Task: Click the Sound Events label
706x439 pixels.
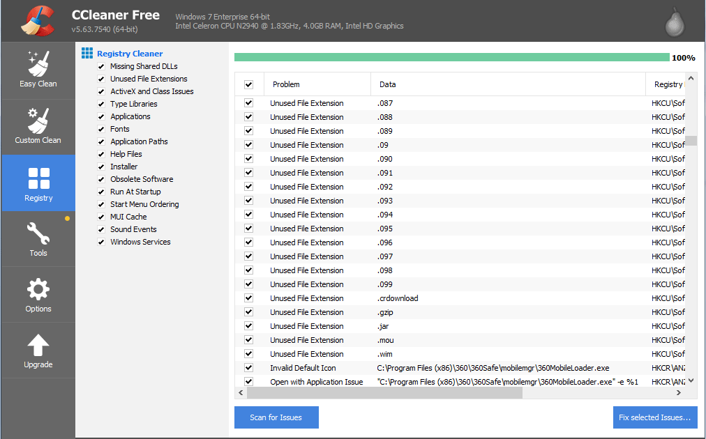Action: tap(133, 229)
